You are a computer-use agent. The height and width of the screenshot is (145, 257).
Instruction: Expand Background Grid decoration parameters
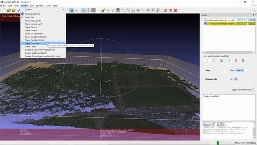(x=203, y=96)
